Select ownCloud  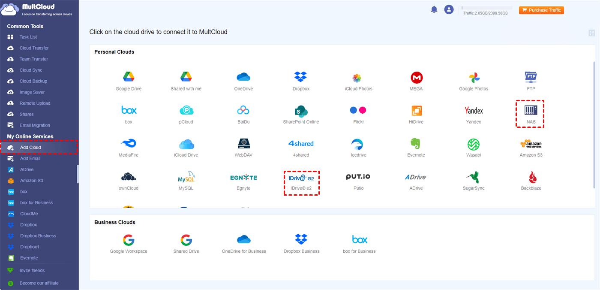coord(129,176)
